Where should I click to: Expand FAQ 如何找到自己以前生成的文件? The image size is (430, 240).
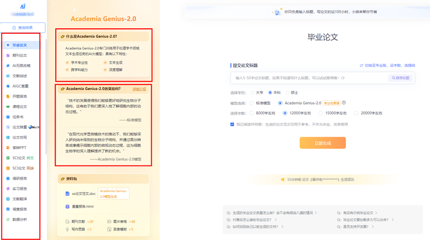[255, 227]
